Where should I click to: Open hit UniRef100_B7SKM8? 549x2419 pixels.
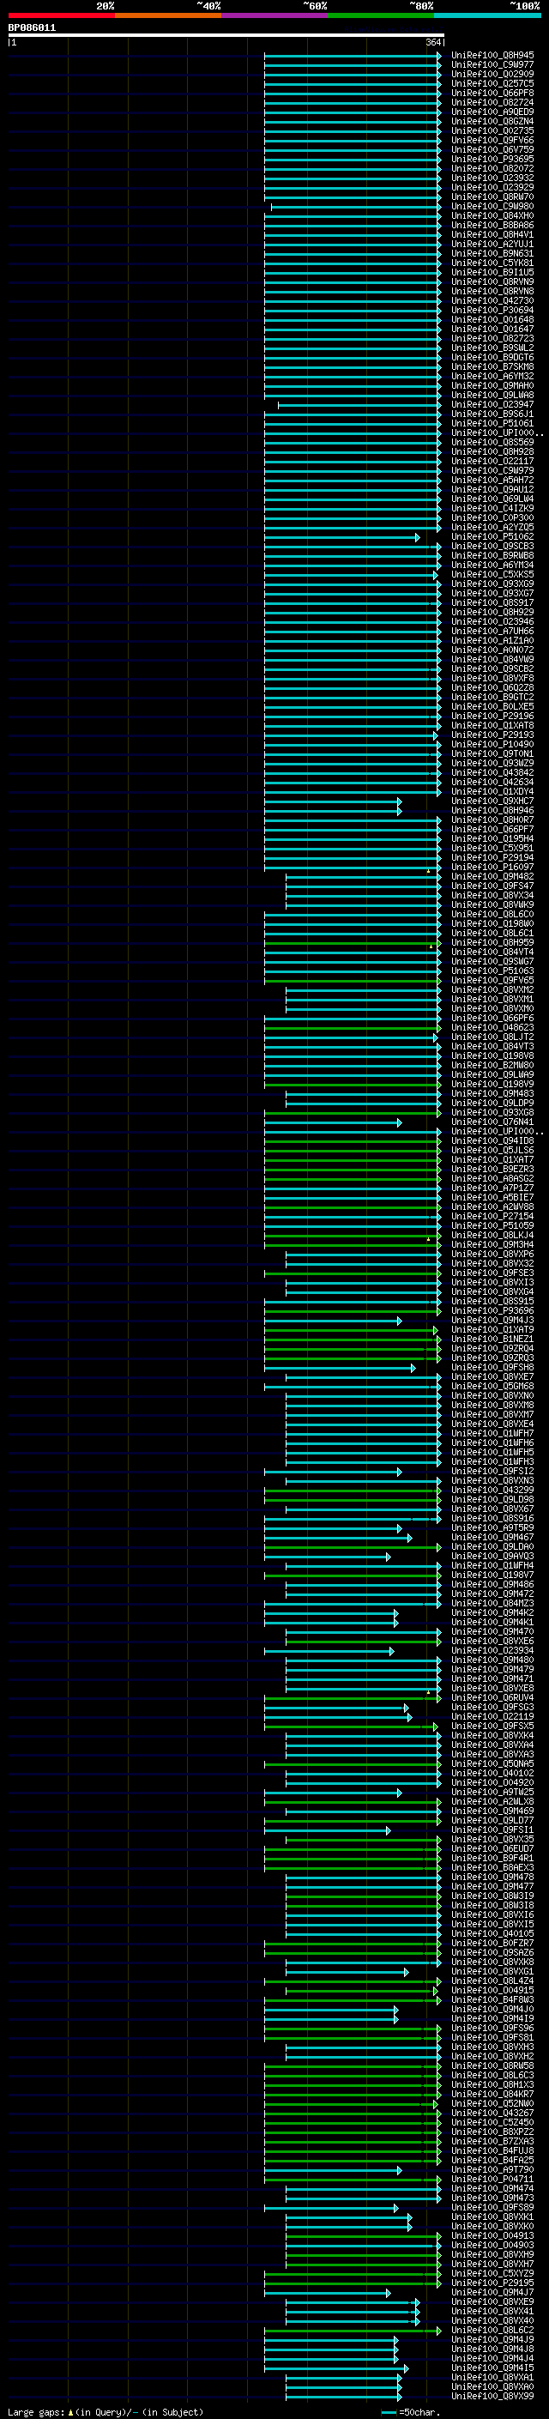[492, 367]
